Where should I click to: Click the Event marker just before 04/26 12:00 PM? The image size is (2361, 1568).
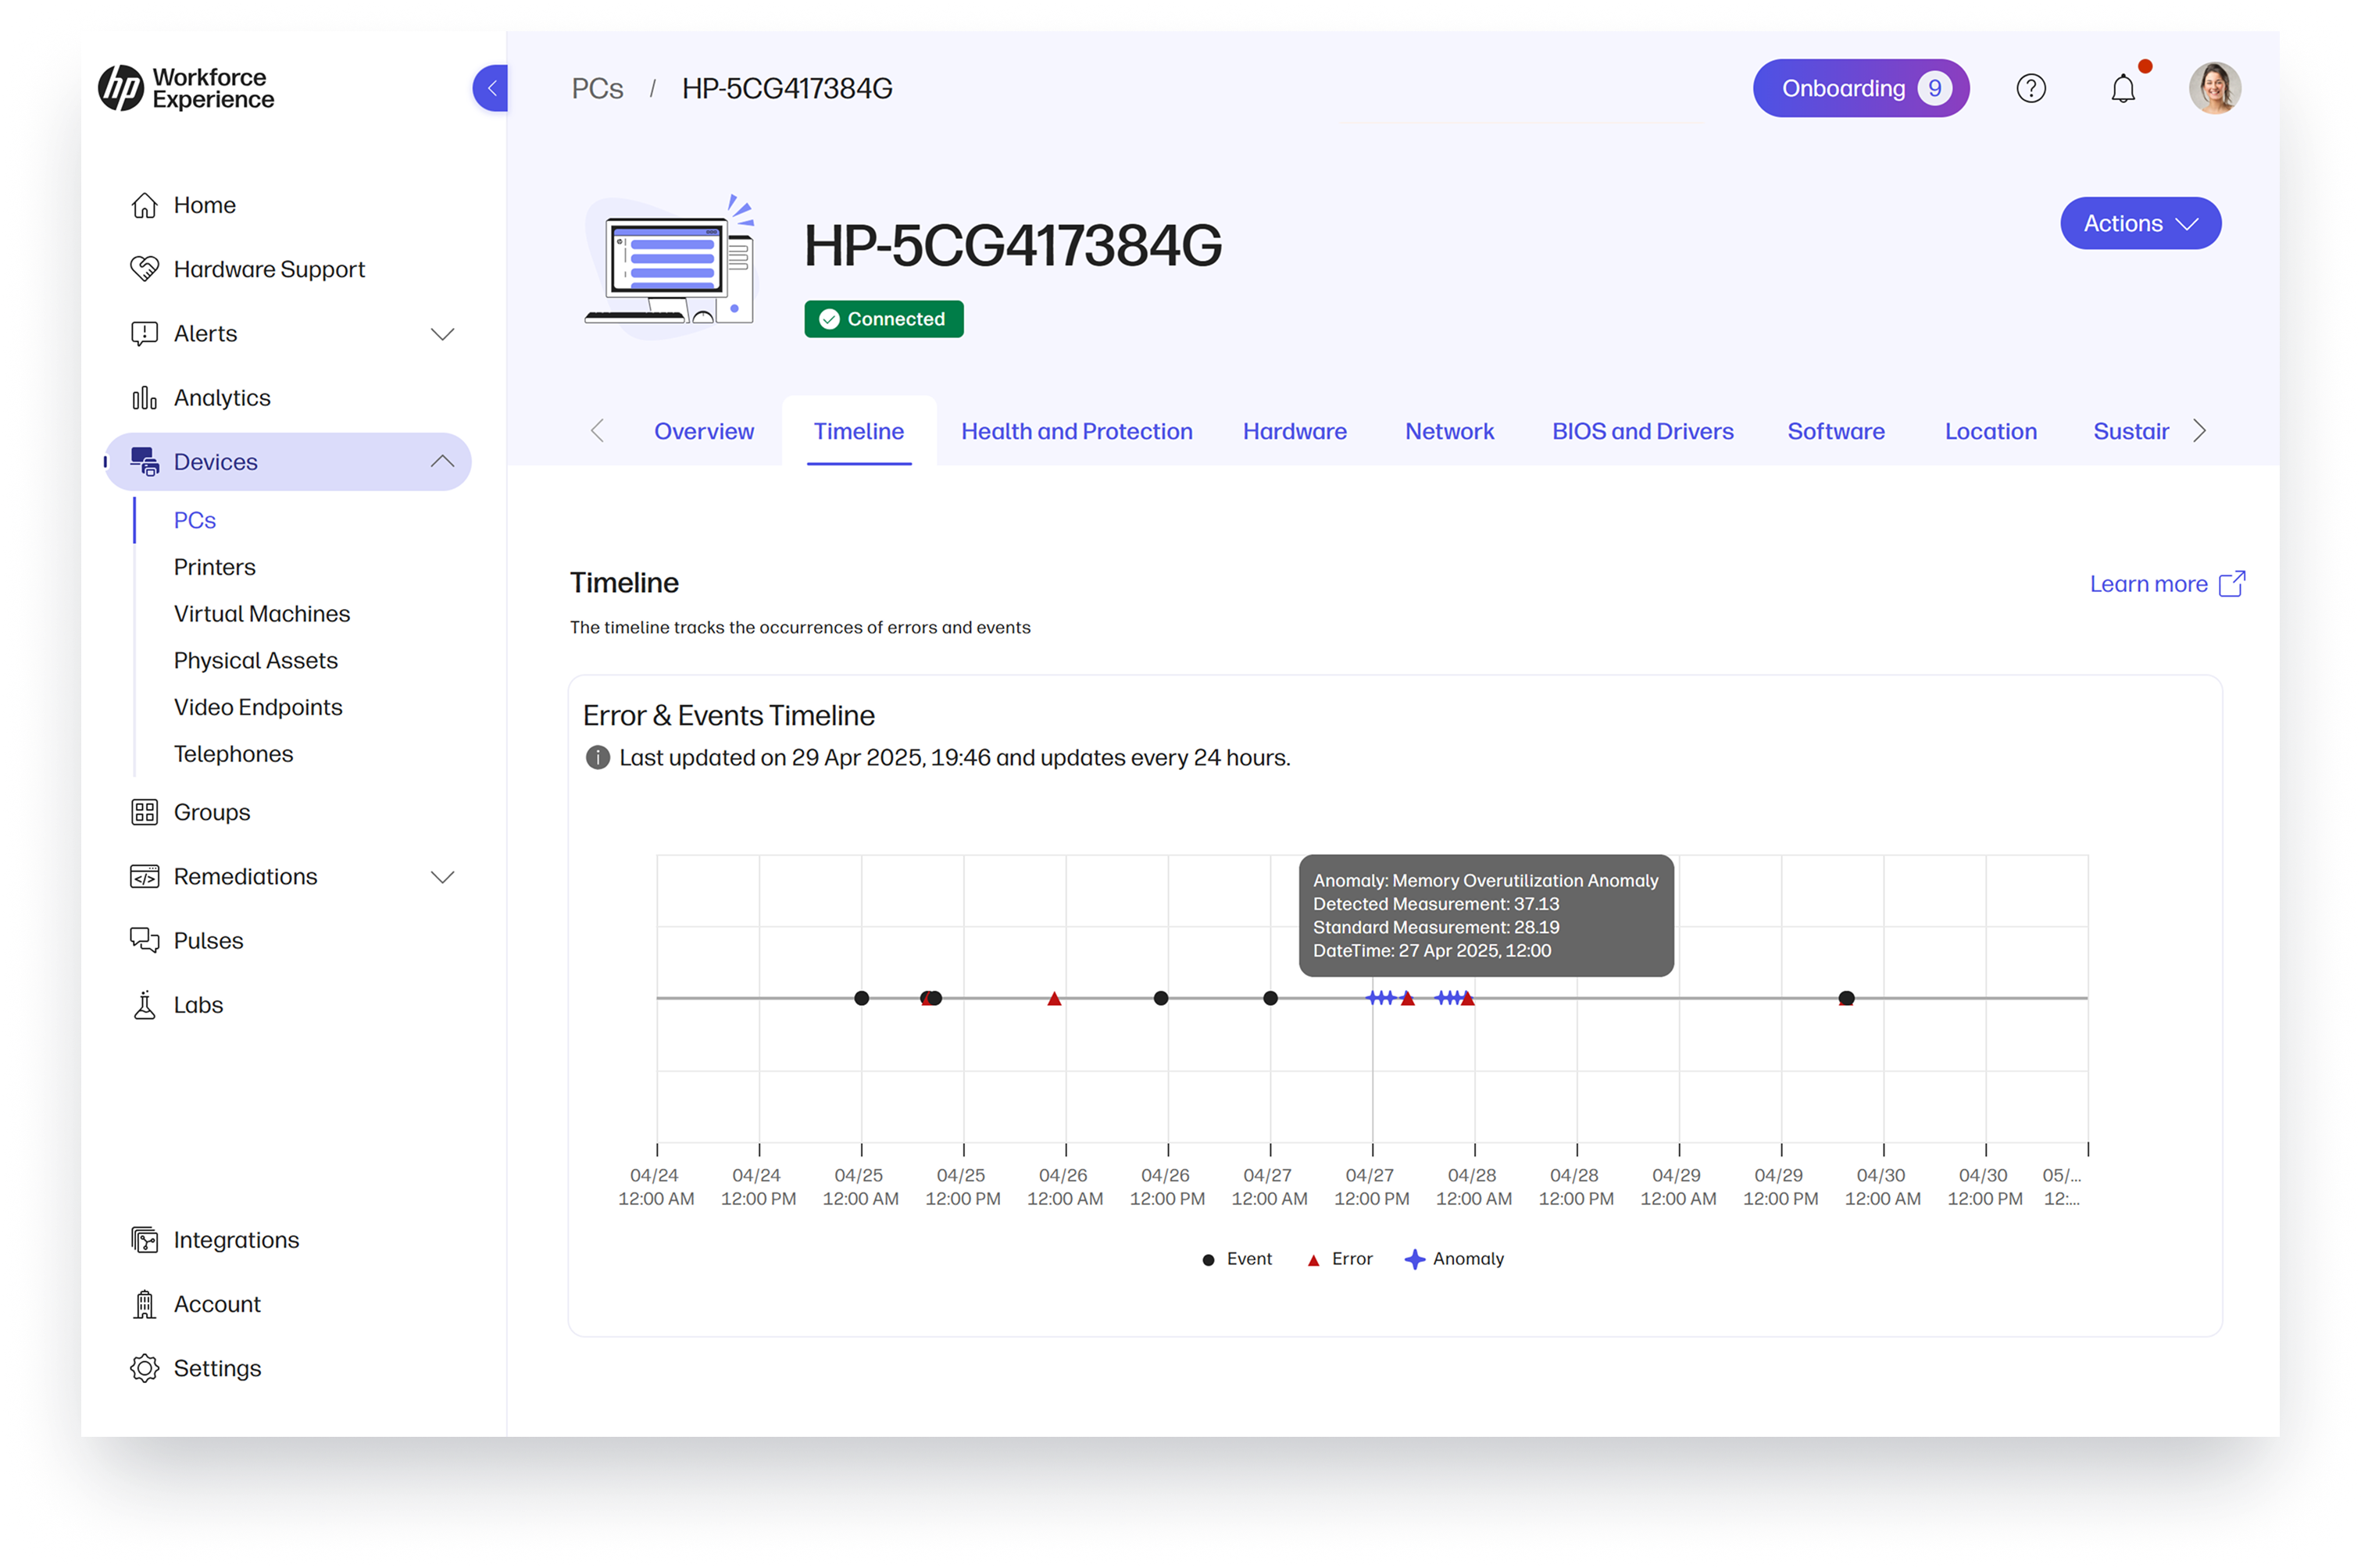tap(1160, 998)
